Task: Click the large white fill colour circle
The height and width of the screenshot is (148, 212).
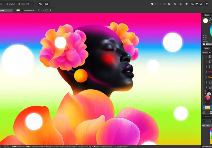Action: point(206,21)
